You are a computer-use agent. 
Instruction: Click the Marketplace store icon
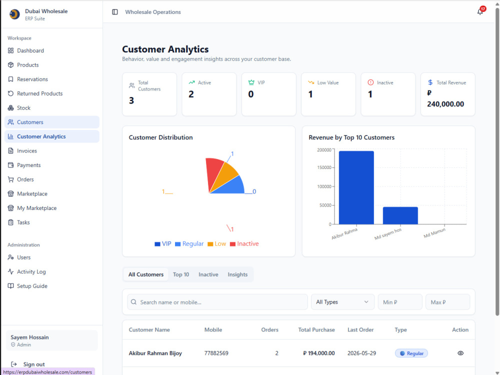11,194
